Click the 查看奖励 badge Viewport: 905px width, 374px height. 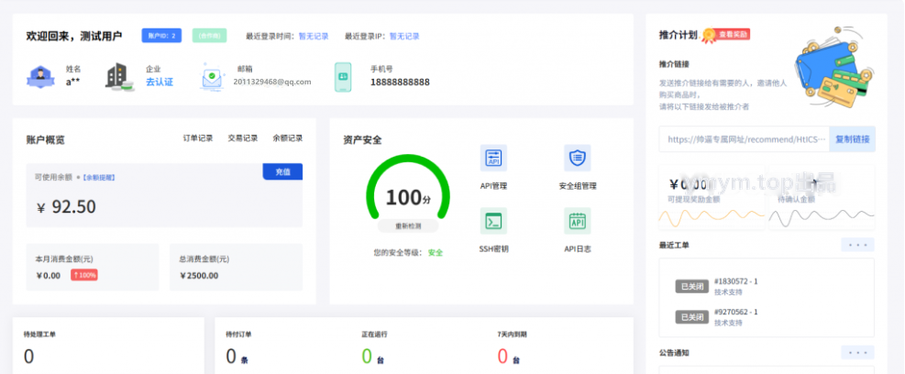pyautogui.click(x=733, y=35)
